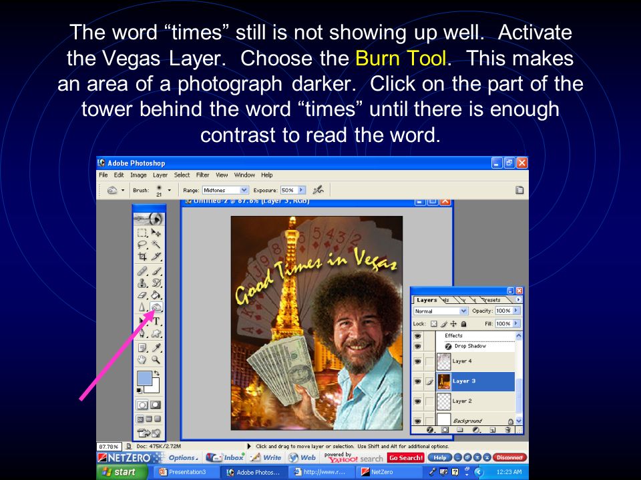Reset to default colors icon
This screenshot has width=641, height=480.
140,391
